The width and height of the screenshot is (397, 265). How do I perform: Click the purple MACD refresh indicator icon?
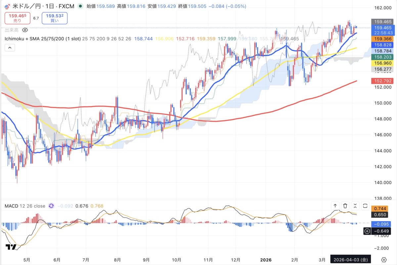(51, 206)
